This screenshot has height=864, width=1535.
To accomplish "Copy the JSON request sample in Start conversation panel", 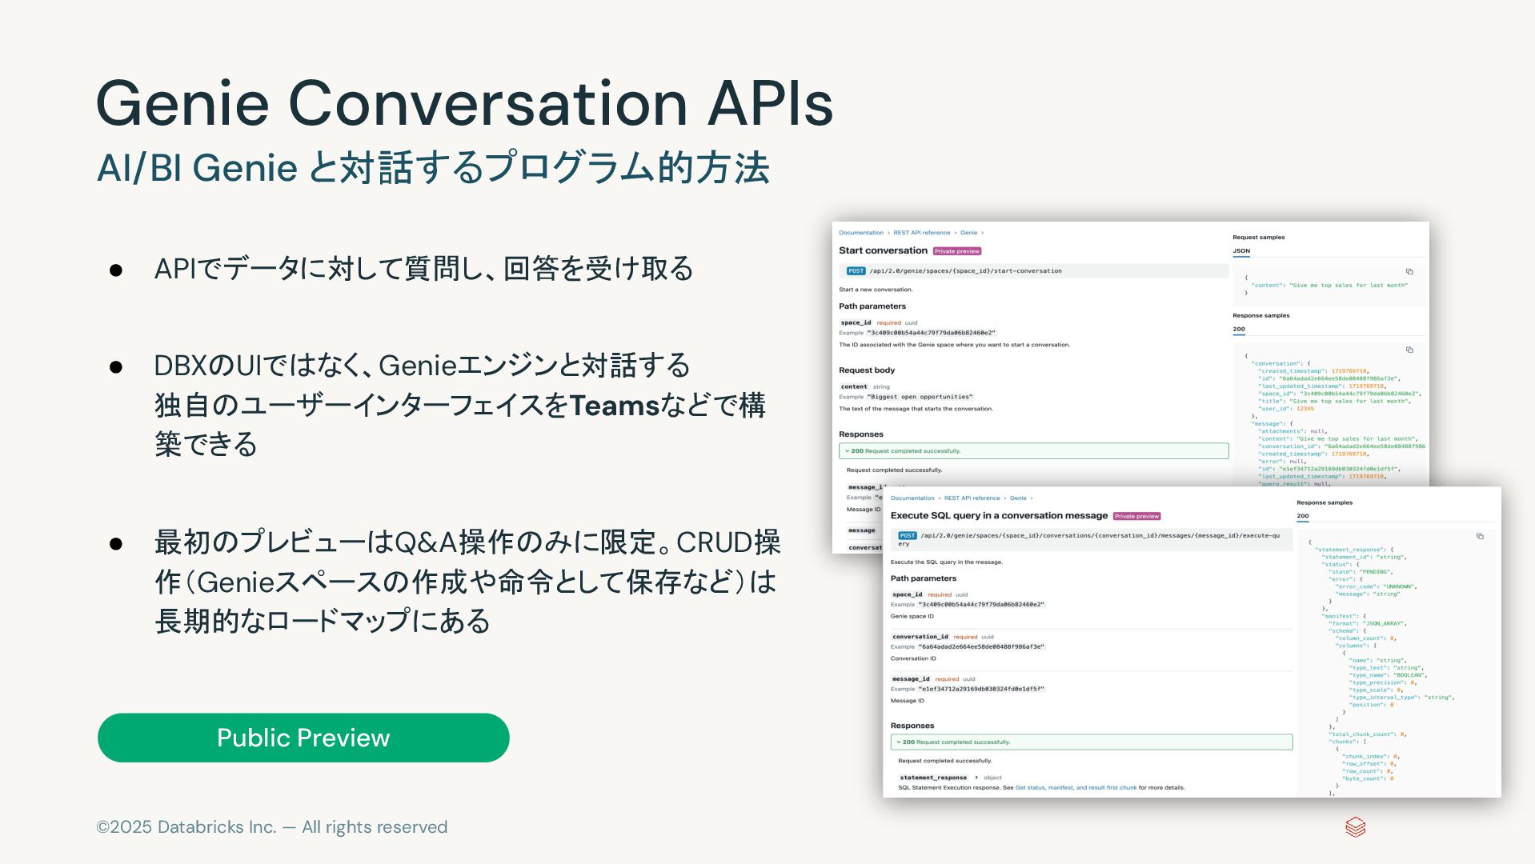I will click(x=1409, y=272).
